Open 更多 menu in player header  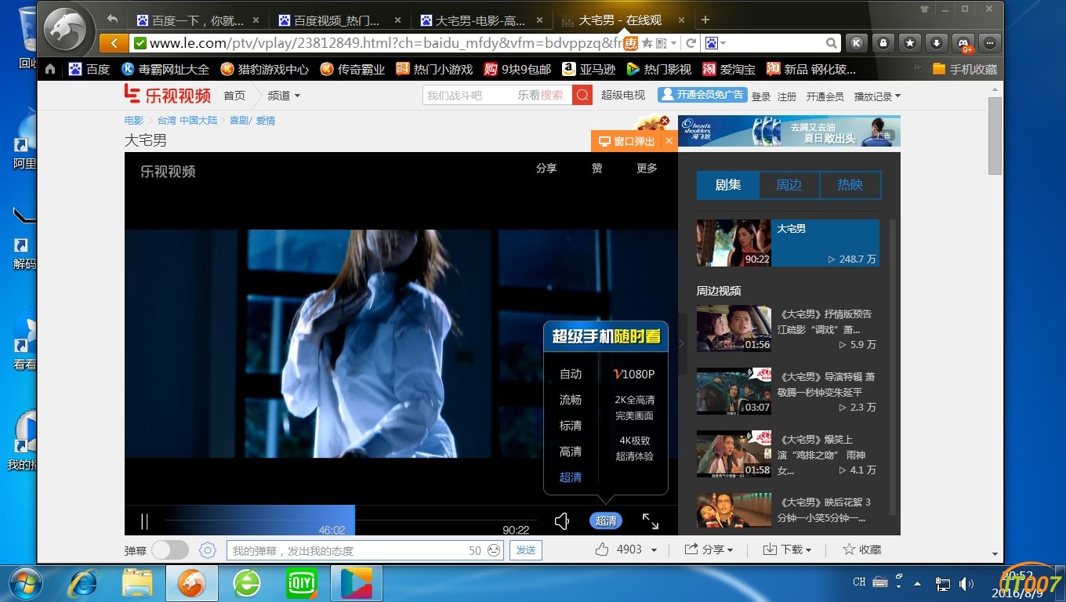point(647,169)
